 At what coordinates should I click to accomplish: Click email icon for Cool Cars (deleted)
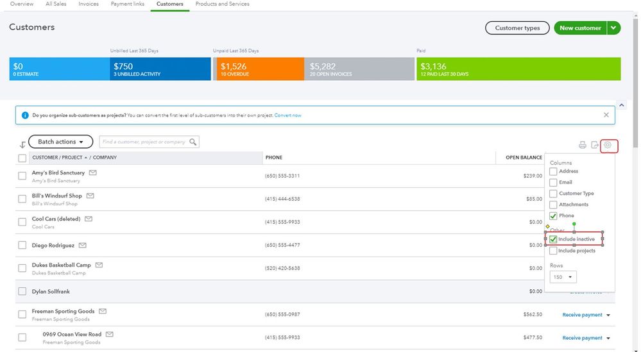[89, 219]
